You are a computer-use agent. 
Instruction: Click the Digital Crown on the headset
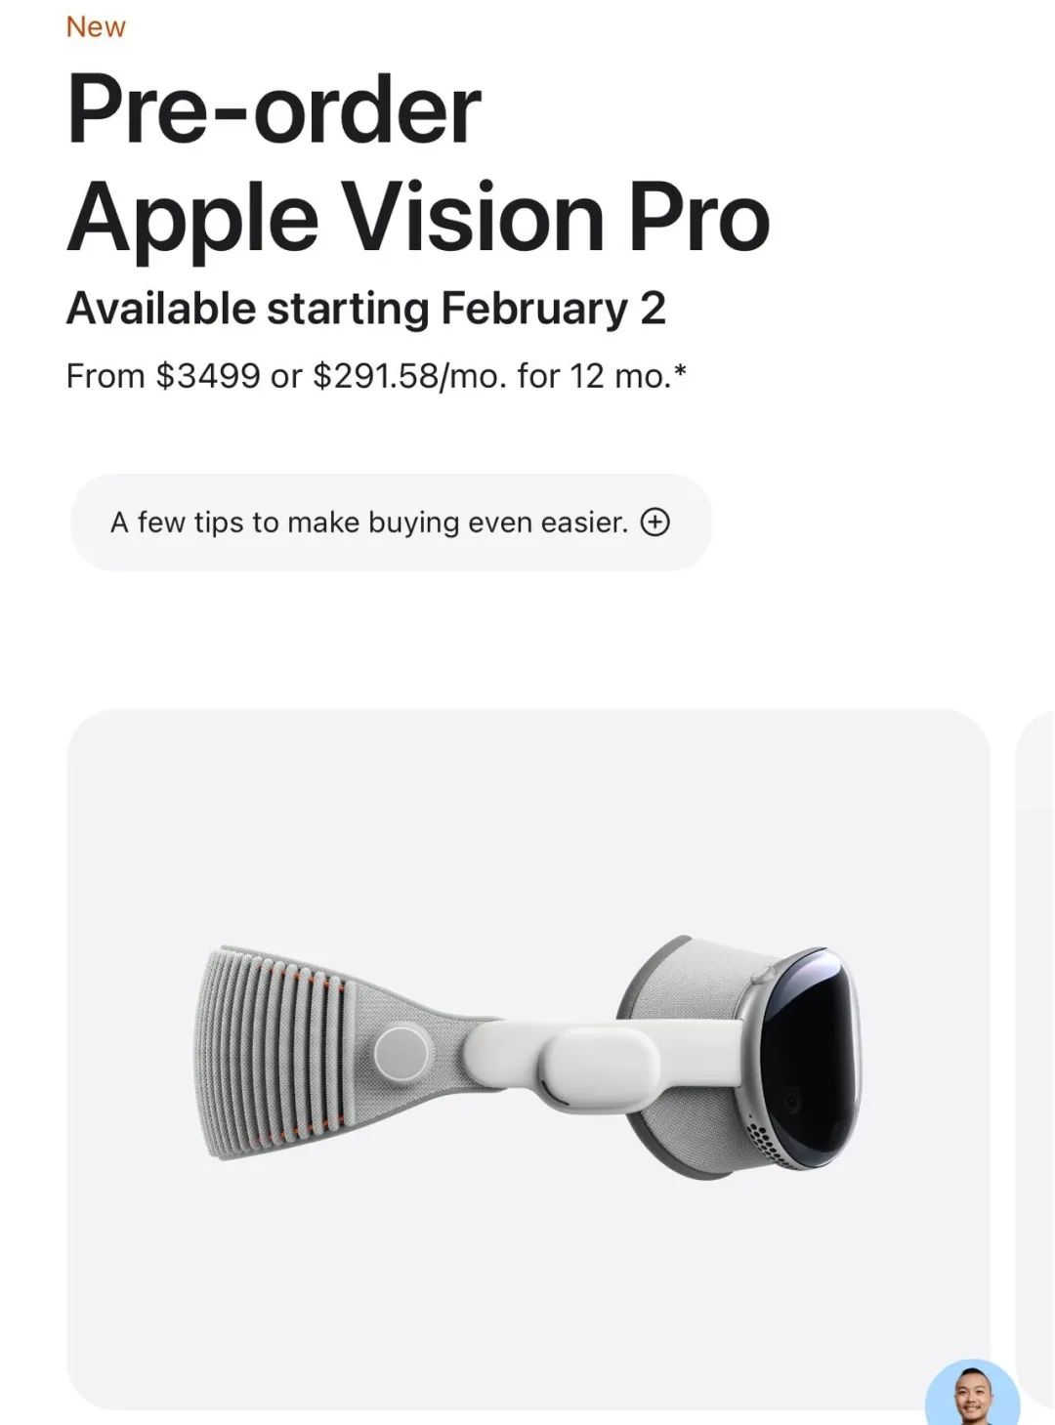click(767, 976)
